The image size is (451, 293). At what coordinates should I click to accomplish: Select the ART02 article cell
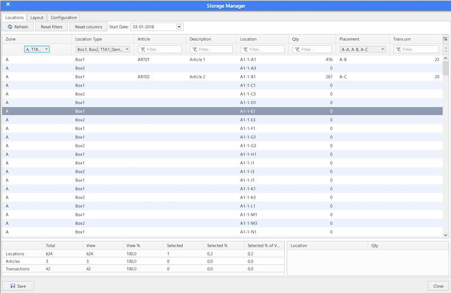pos(144,77)
